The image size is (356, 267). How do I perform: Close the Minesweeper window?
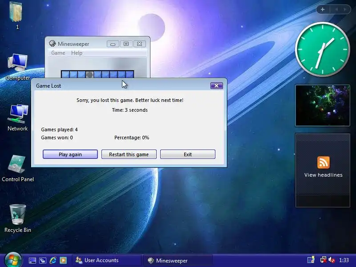[x=139, y=44]
